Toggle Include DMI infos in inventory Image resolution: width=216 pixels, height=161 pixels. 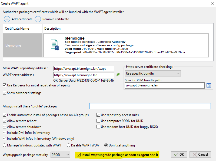point(4,133)
